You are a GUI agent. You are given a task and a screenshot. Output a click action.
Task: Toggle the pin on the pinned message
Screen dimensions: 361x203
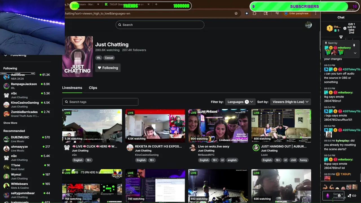click(x=354, y=45)
